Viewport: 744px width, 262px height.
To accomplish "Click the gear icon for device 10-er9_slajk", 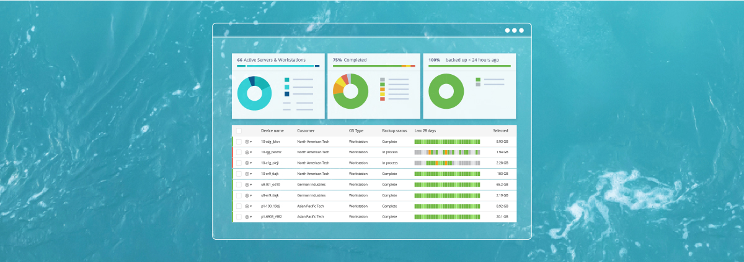I will 246,174.
